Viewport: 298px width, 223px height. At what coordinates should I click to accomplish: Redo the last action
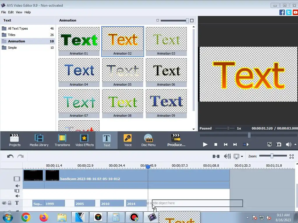click(x=21, y=156)
